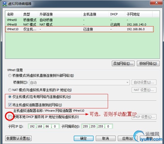This screenshot has height=144, width=164.
Task: Select the VMnet10 row
Action: pos(79,29)
